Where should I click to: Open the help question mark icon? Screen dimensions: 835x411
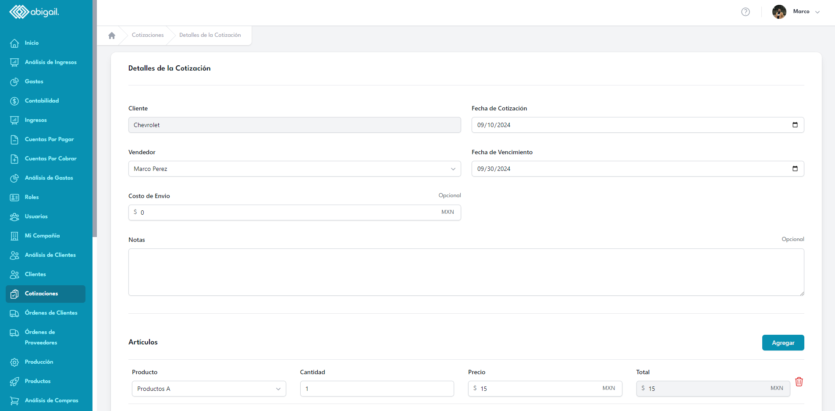click(745, 12)
